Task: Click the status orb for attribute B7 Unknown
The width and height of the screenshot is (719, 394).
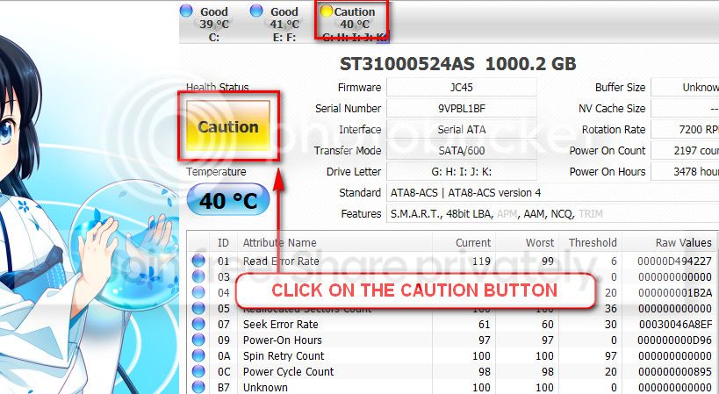Action: [x=198, y=387]
